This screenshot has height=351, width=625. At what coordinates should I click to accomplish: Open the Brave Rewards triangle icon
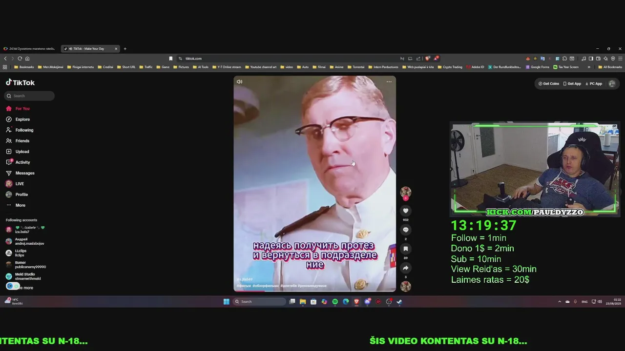pyautogui.click(x=436, y=58)
